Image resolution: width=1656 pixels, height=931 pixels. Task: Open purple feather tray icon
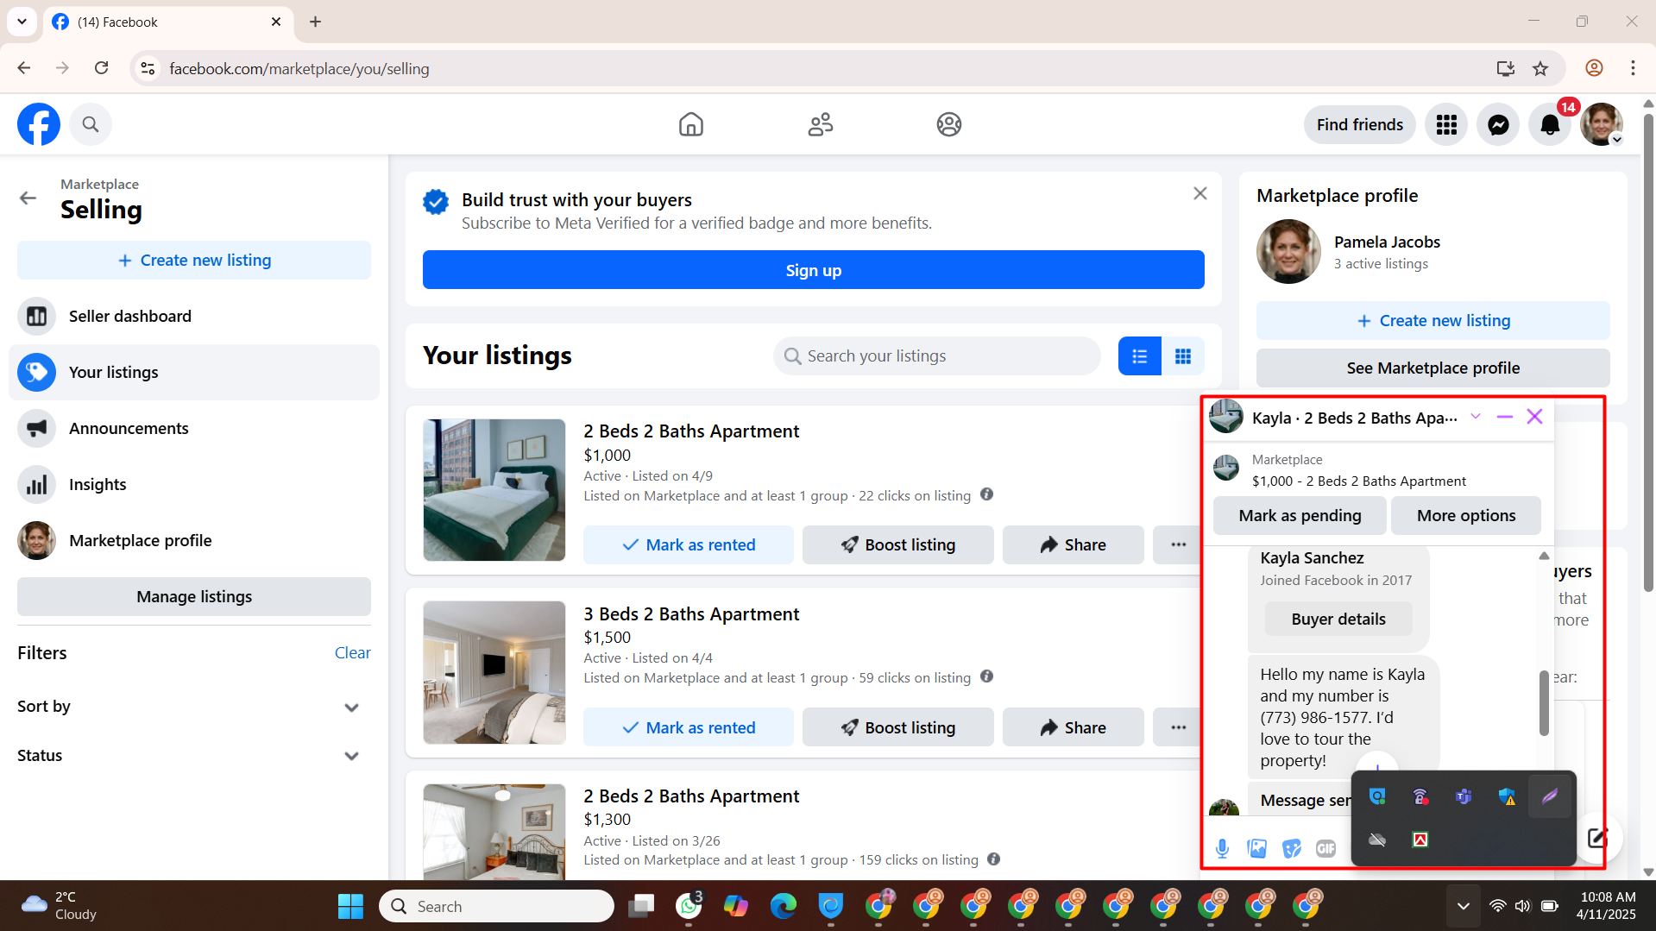click(x=1550, y=796)
